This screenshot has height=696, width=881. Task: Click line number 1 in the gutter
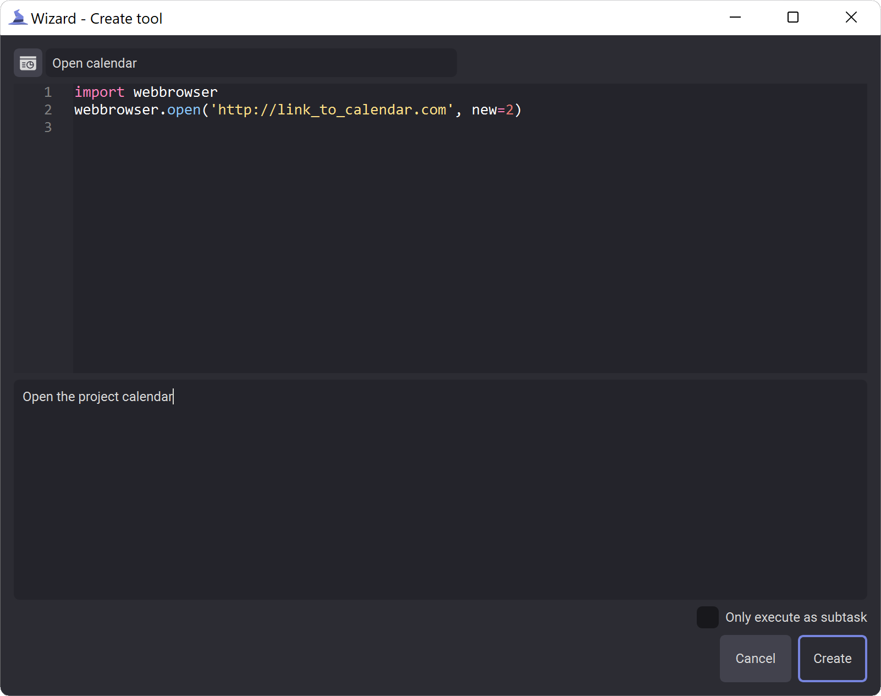[48, 92]
